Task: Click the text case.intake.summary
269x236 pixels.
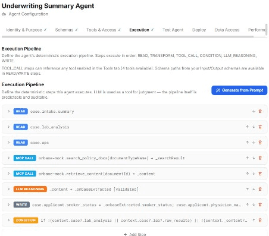Action: [52, 112]
